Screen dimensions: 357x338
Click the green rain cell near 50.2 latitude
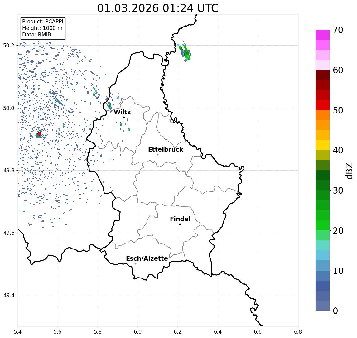[185, 52]
